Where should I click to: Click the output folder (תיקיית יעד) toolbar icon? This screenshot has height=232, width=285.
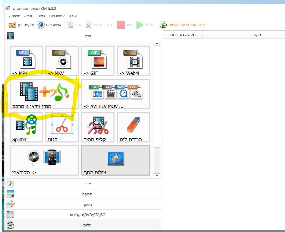(x=12, y=25)
